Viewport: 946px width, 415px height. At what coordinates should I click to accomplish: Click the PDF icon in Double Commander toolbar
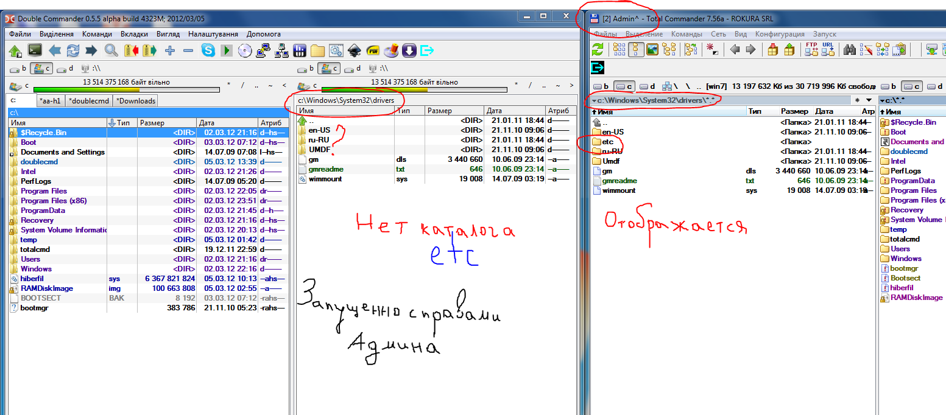point(374,51)
